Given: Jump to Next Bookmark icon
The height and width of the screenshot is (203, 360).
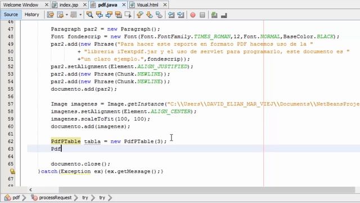Looking at the screenshot, I should click(x=149, y=15).
